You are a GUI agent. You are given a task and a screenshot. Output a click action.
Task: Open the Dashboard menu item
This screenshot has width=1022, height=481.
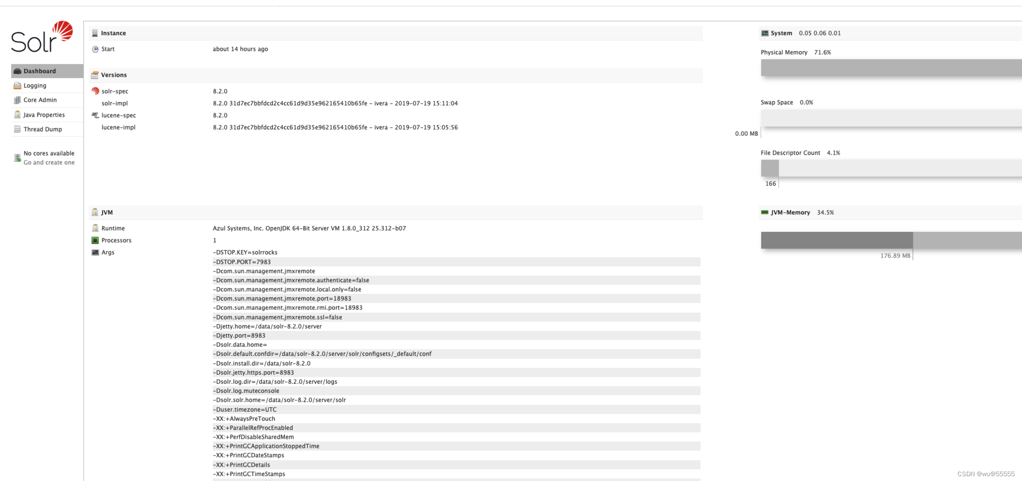pos(47,71)
